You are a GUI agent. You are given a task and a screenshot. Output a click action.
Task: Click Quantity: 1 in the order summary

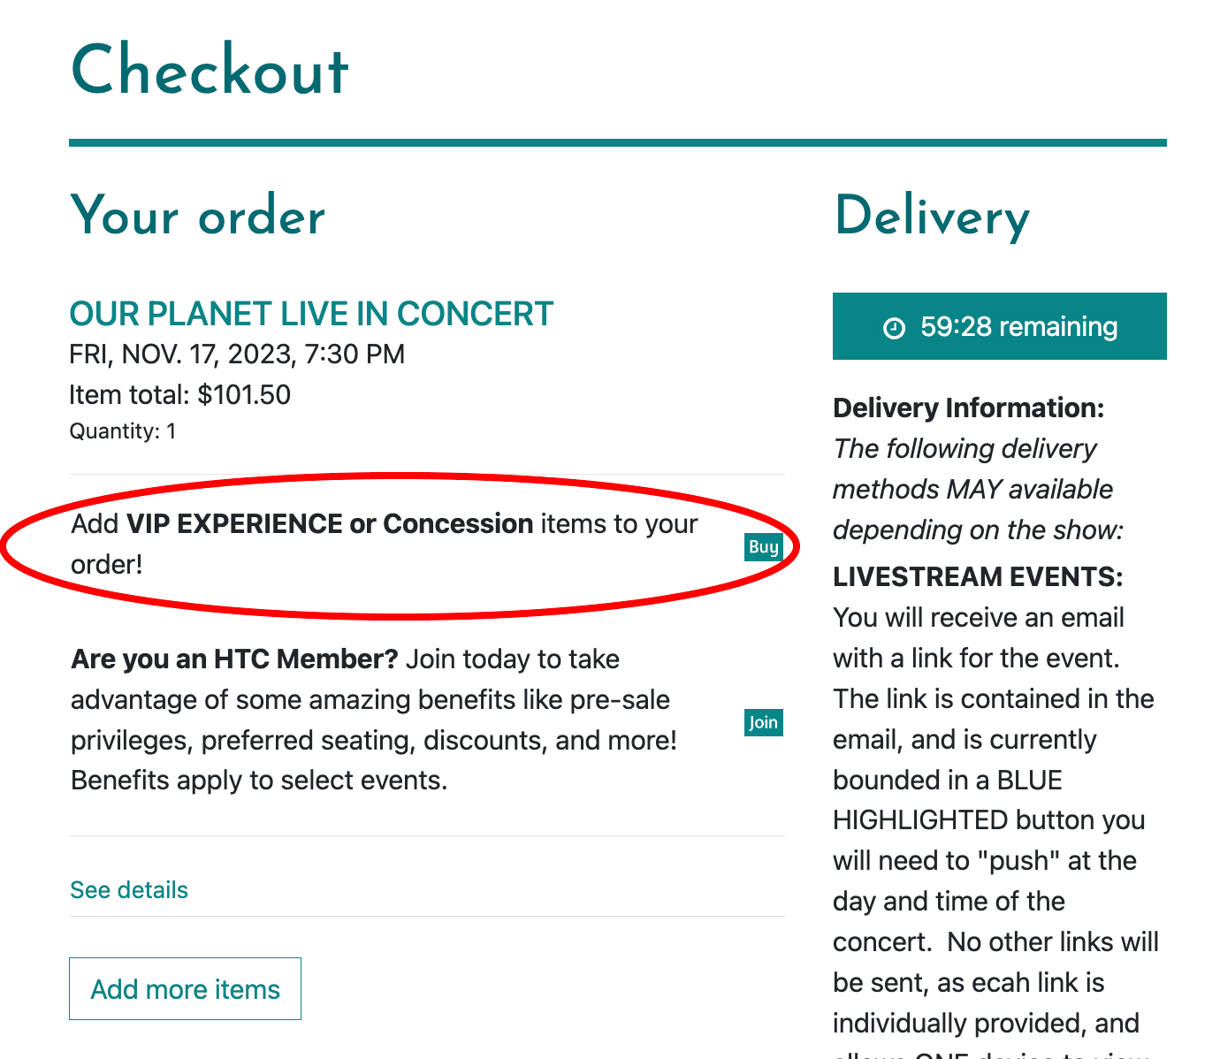(123, 430)
